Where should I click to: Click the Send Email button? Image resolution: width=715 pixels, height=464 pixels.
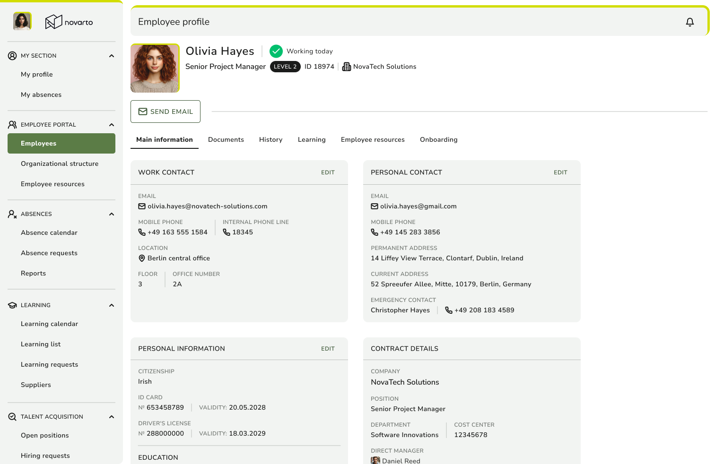coord(166,112)
